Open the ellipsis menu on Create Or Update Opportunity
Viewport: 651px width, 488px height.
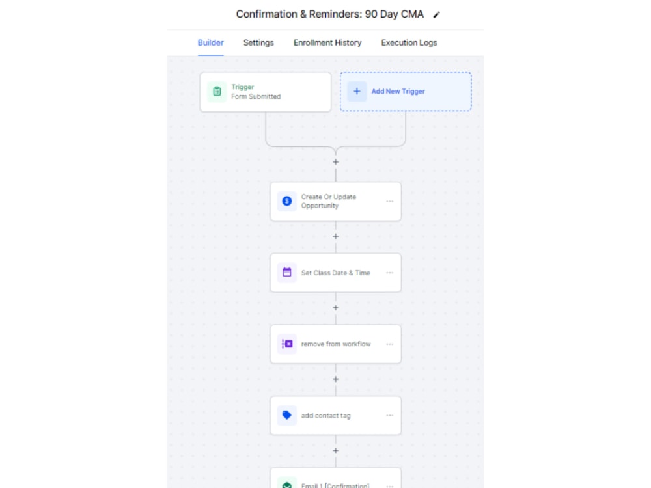tap(390, 201)
